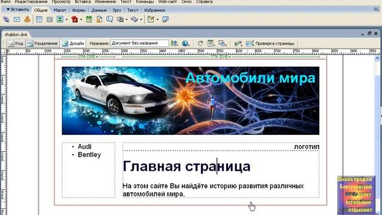Select the Избранное insert tab
This screenshot has width=382, height=215.
tap(155, 10)
